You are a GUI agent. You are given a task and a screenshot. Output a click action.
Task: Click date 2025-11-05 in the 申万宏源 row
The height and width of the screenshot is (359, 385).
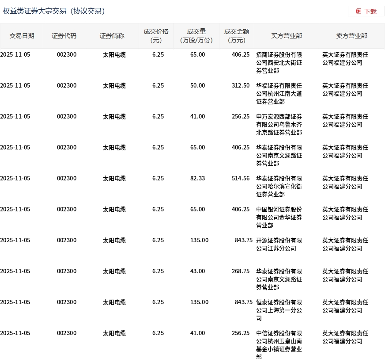15,117
